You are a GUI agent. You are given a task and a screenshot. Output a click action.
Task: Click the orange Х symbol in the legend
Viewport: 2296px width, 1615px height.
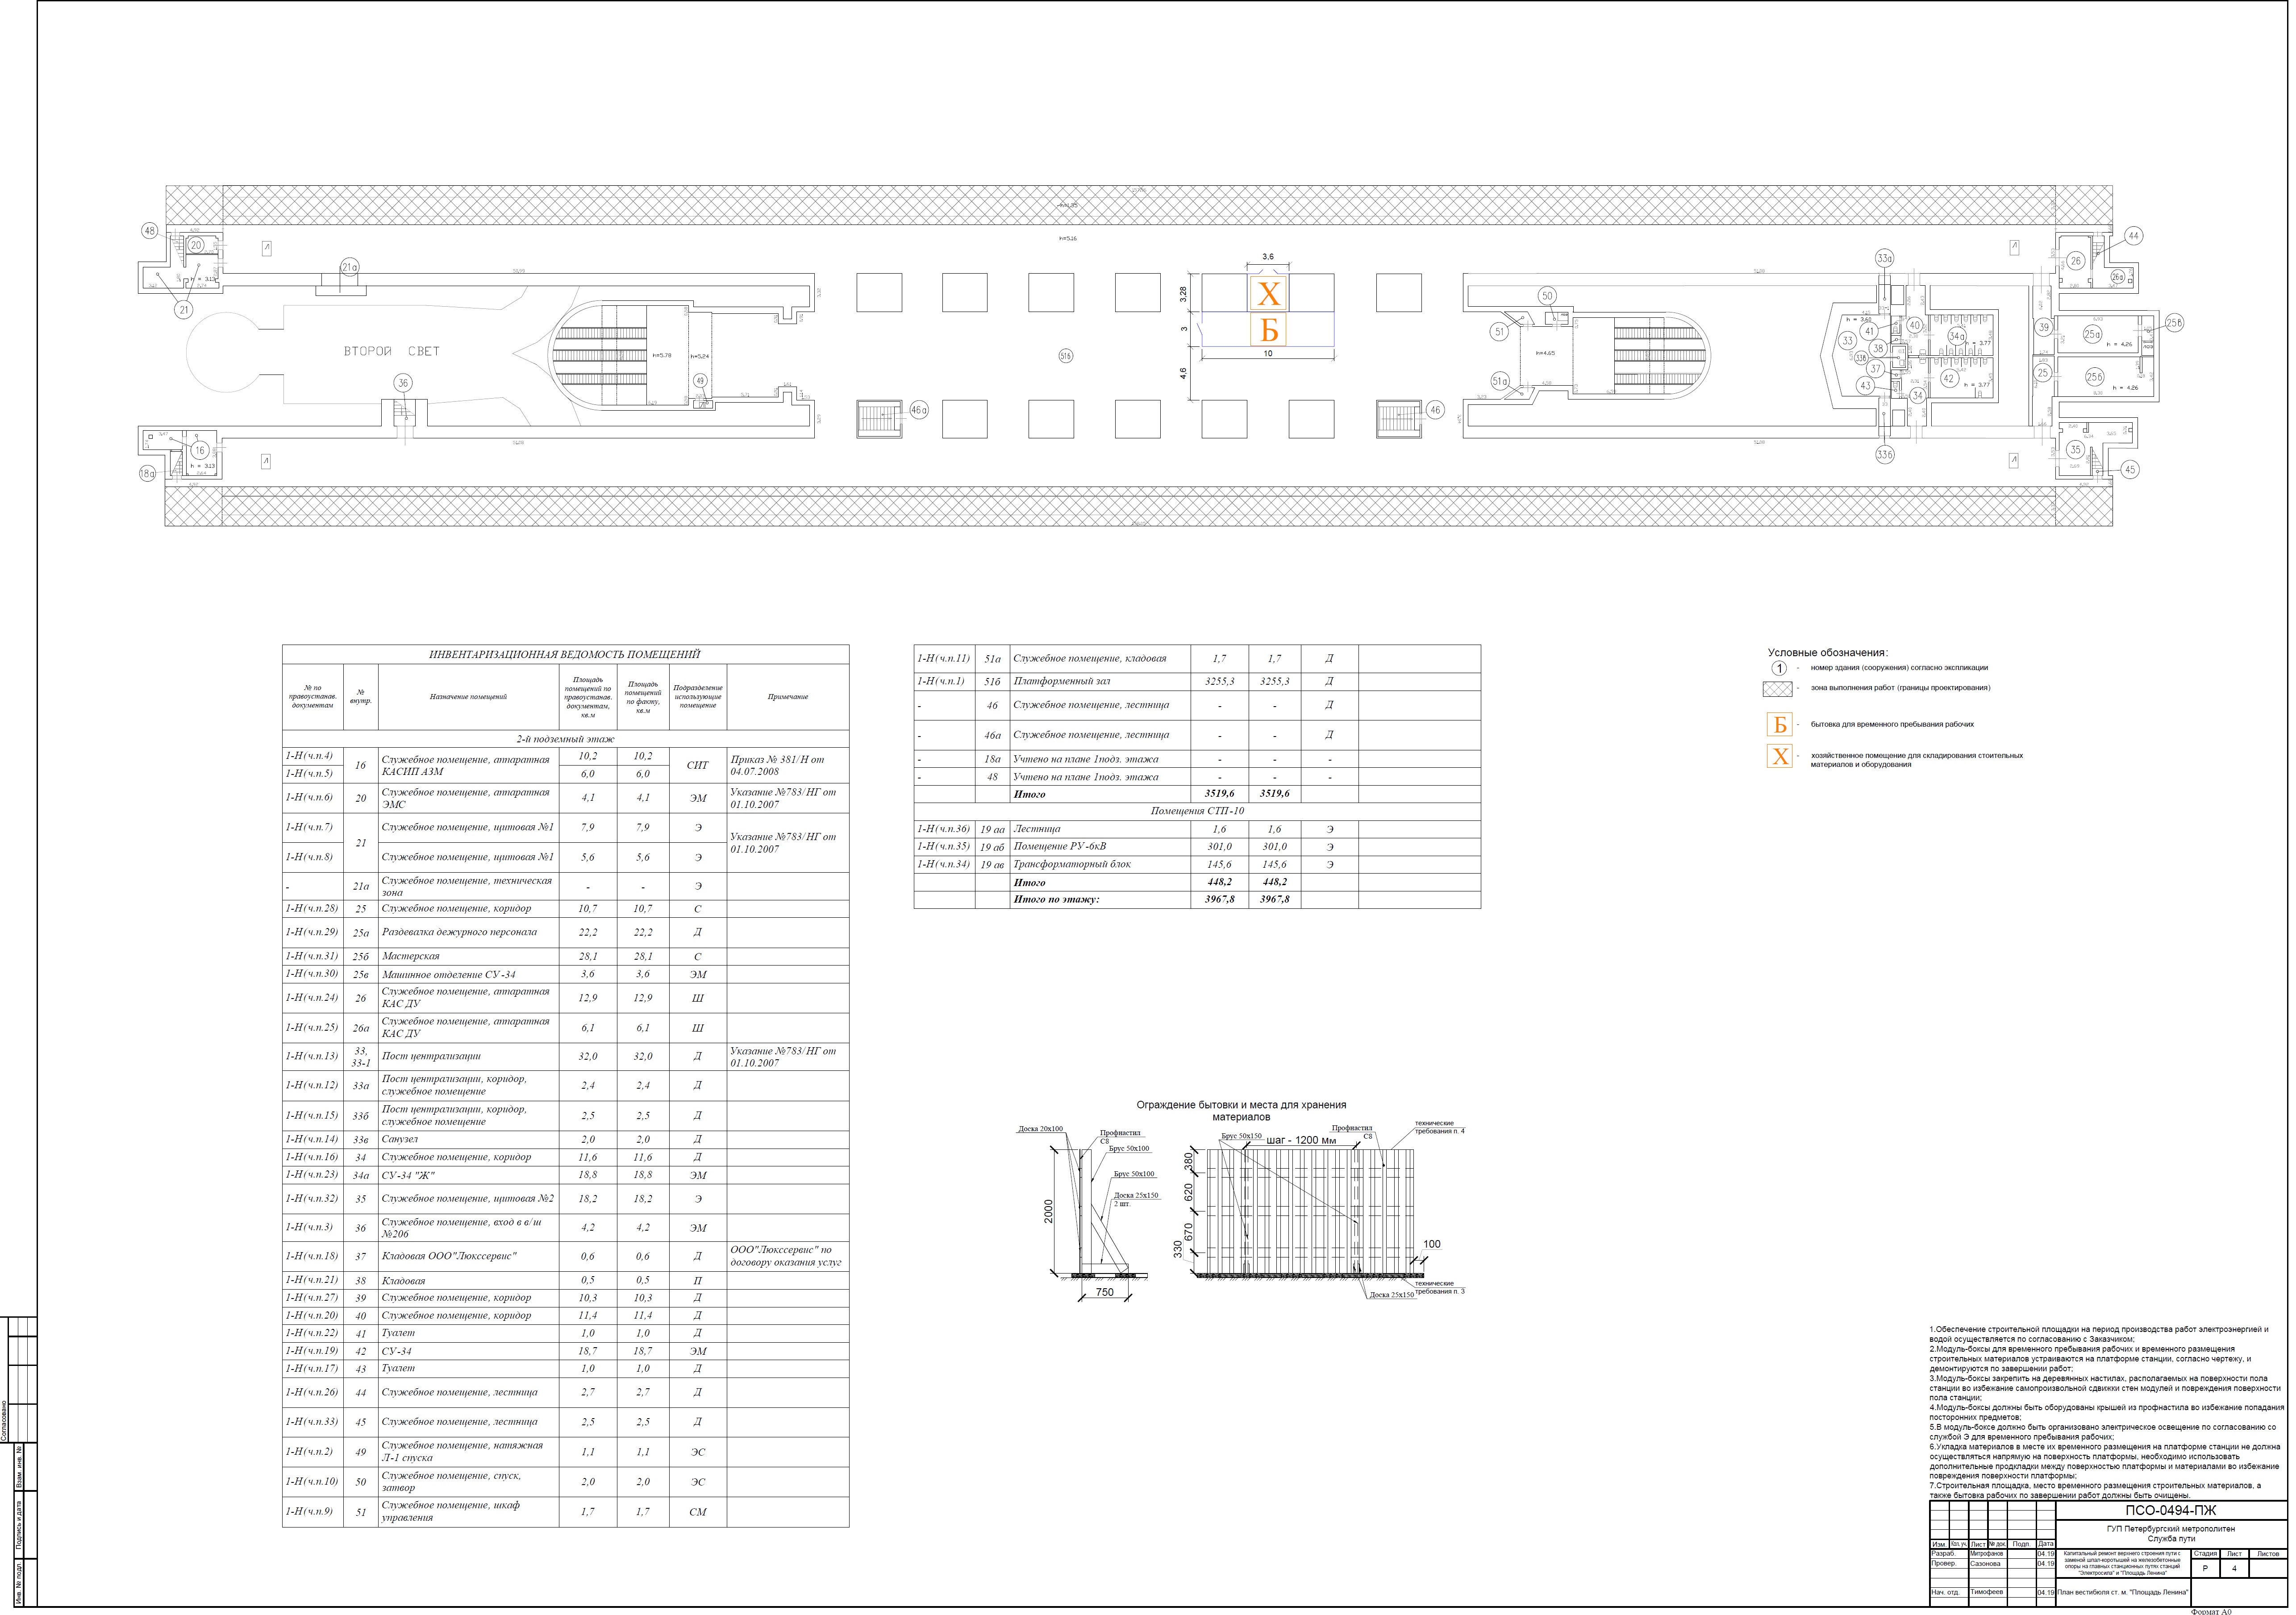1780,757
